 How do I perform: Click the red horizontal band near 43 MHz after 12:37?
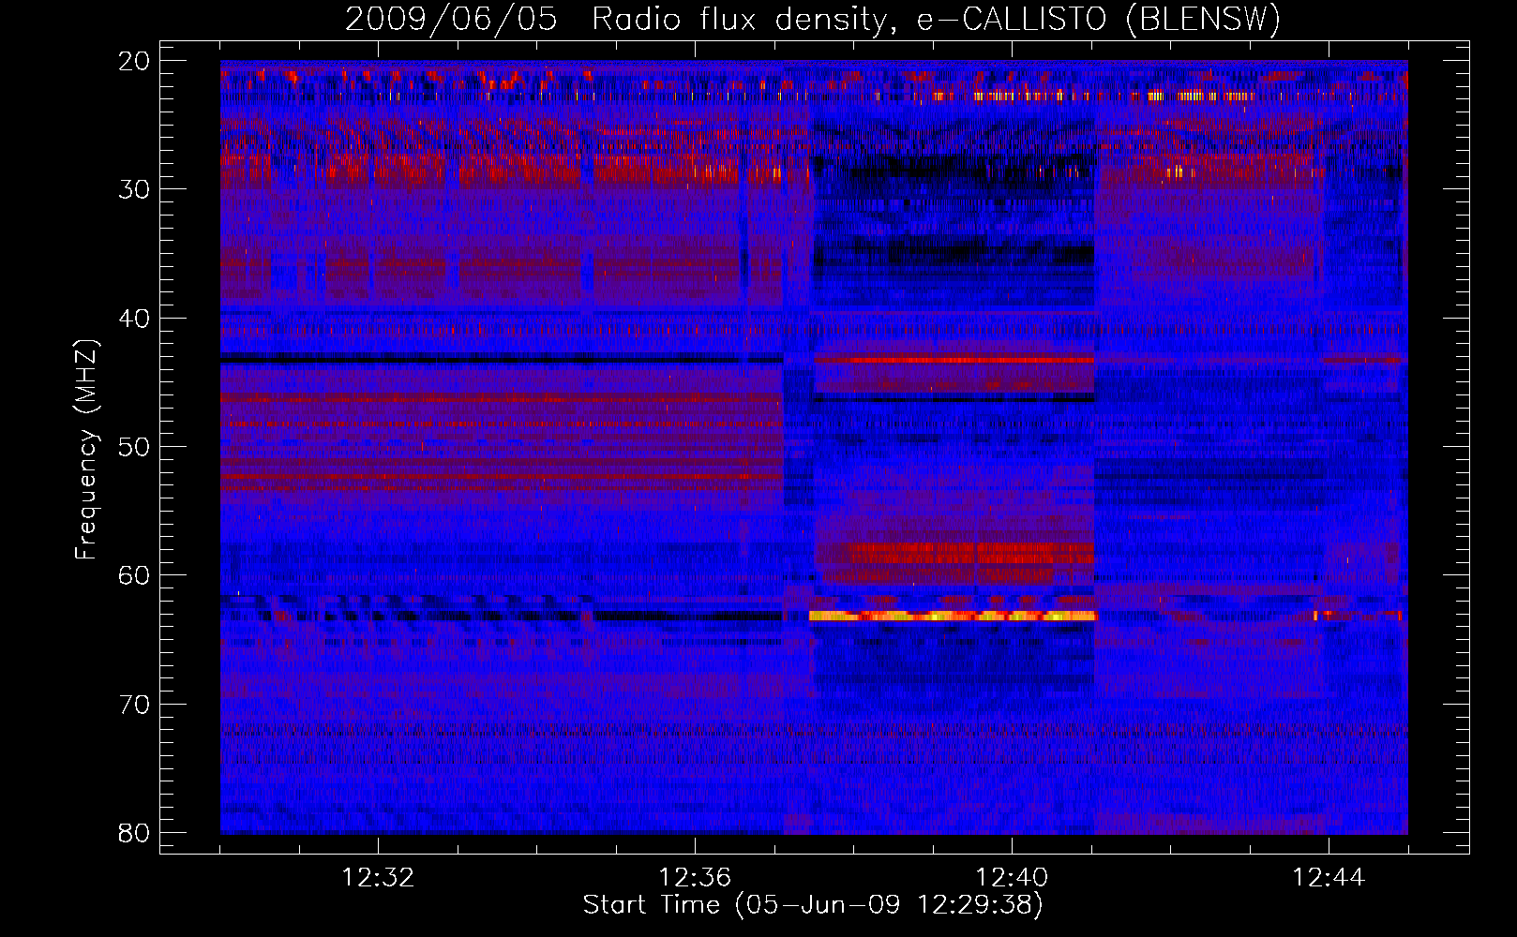(954, 360)
